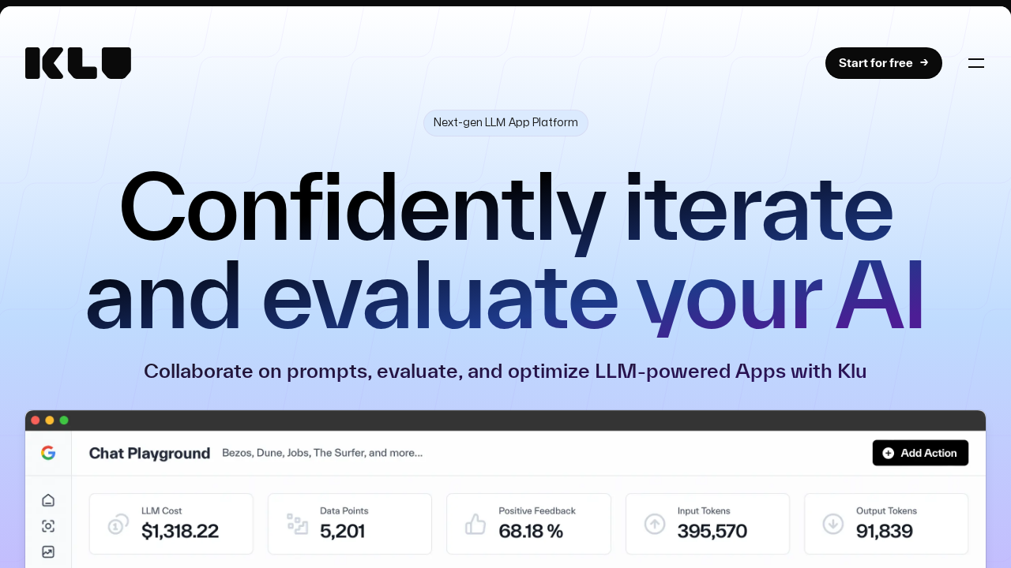Click the LLM Cost coin icon
This screenshot has height=568, width=1011.
pos(118,524)
